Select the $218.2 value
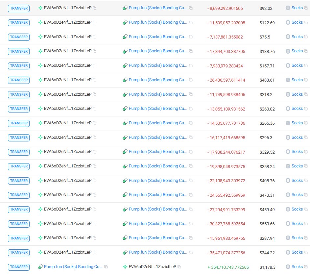The width and height of the screenshot is (310, 274). (x=266, y=94)
